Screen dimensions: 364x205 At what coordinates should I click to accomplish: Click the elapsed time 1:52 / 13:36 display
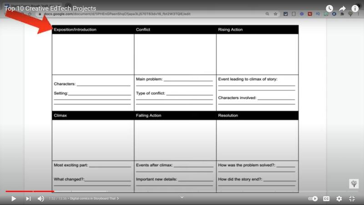[57, 199]
